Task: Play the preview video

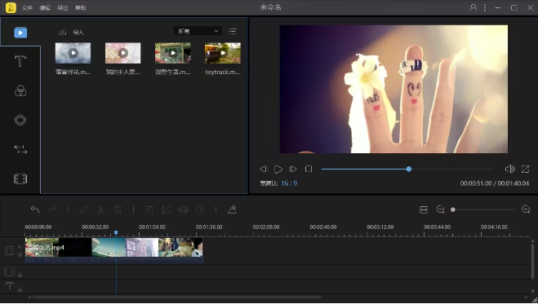Action: 278,170
